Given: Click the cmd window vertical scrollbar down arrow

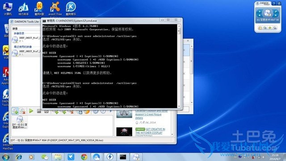Looking at the screenshot, I should (x=179, y=106).
